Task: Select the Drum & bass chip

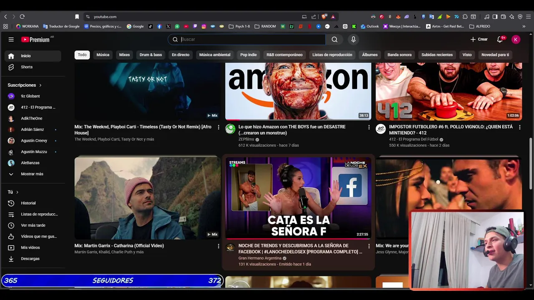Action: pos(151,55)
